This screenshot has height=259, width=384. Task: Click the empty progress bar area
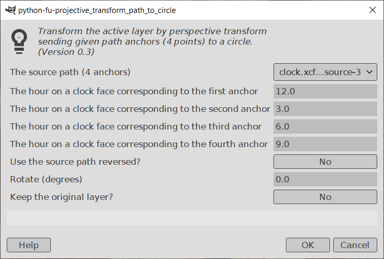[x=191, y=218]
